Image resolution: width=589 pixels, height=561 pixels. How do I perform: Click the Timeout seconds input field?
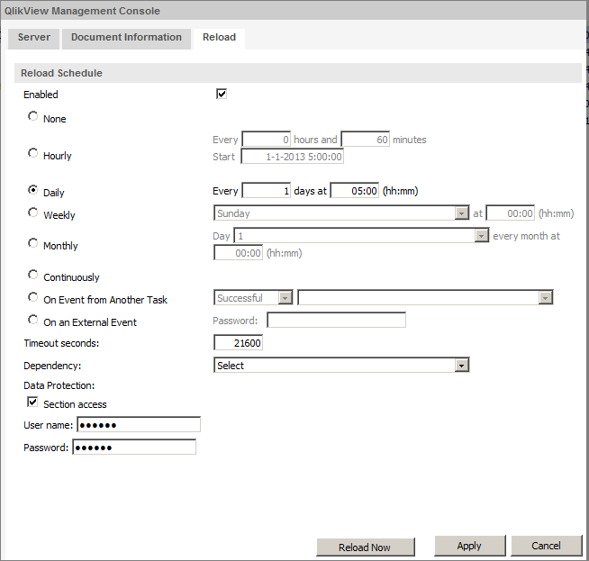click(239, 343)
